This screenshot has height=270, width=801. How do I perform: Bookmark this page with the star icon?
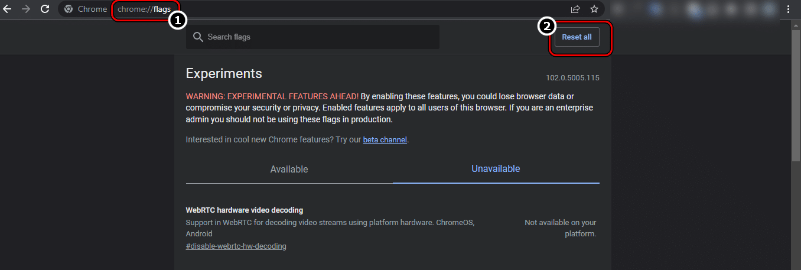coord(594,9)
